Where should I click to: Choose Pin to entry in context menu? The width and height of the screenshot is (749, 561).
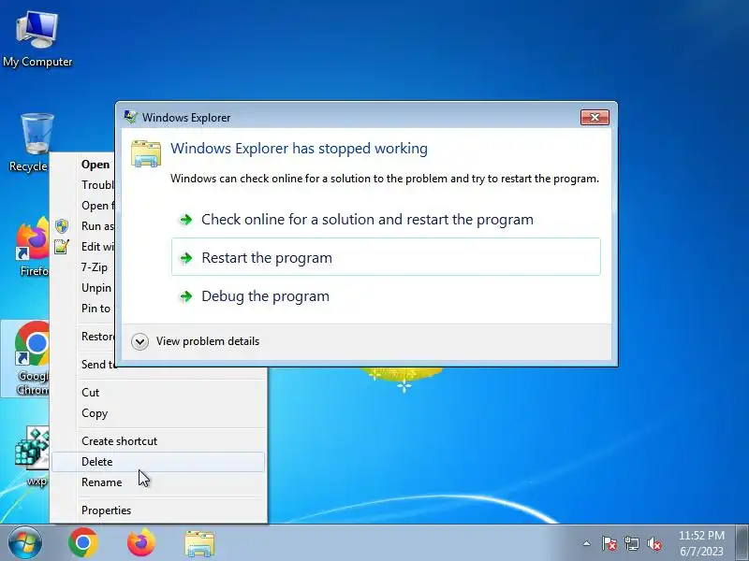83,309
